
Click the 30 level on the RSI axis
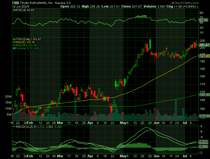[x=201, y=28]
